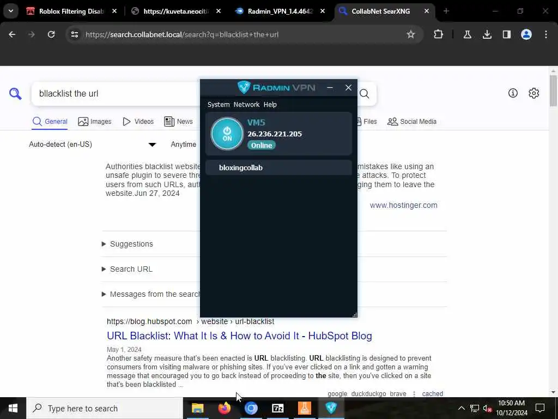558x419 pixels.
Task: Go forward in browser history
Action: [31, 34]
